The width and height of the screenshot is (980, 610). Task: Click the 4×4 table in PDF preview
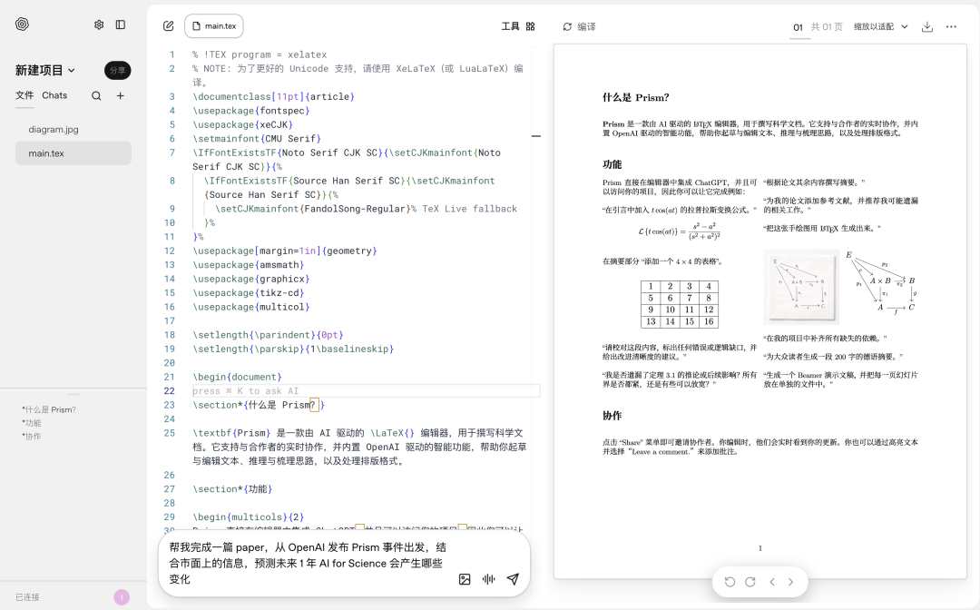tap(680, 304)
